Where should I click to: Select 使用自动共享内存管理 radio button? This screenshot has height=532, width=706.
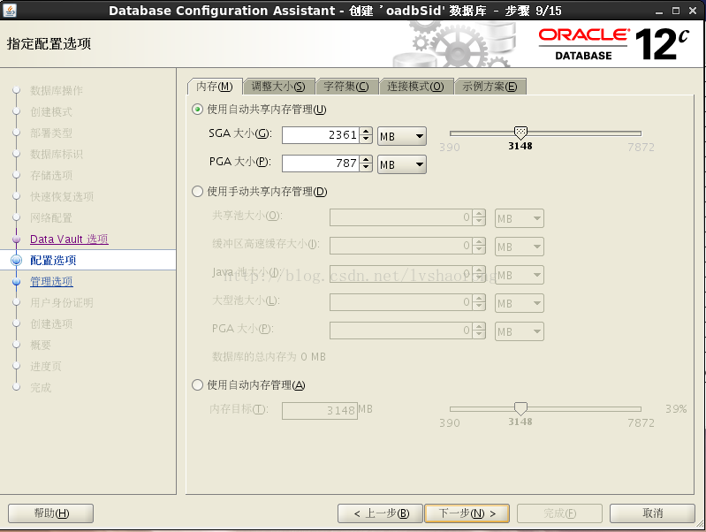[x=198, y=110]
